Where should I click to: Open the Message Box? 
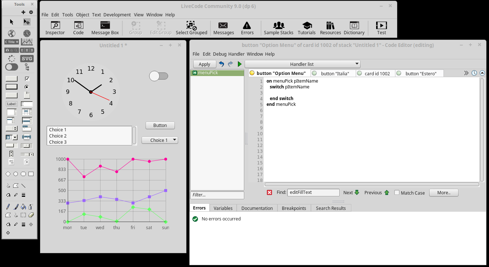point(105,28)
